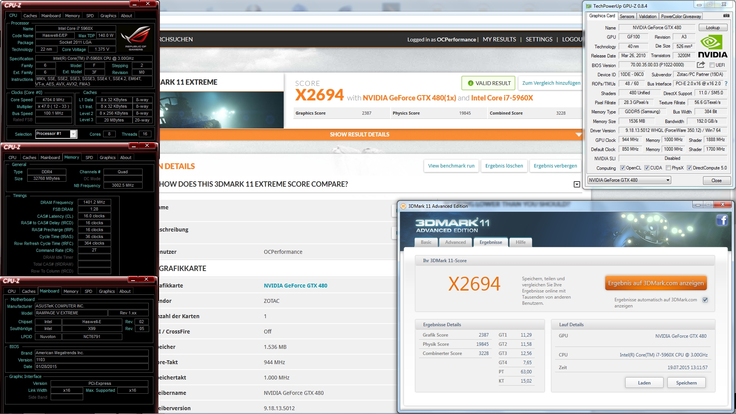Viewport: 736px width, 414px height.
Task: Click the Bus Interface question mark icon
Action: (726, 84)
